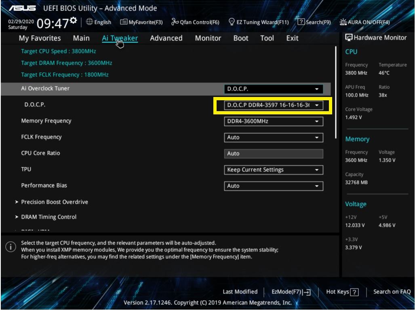Switch to the Boot tab
Screen dimensions: 415x310
(x=241, y=38)
